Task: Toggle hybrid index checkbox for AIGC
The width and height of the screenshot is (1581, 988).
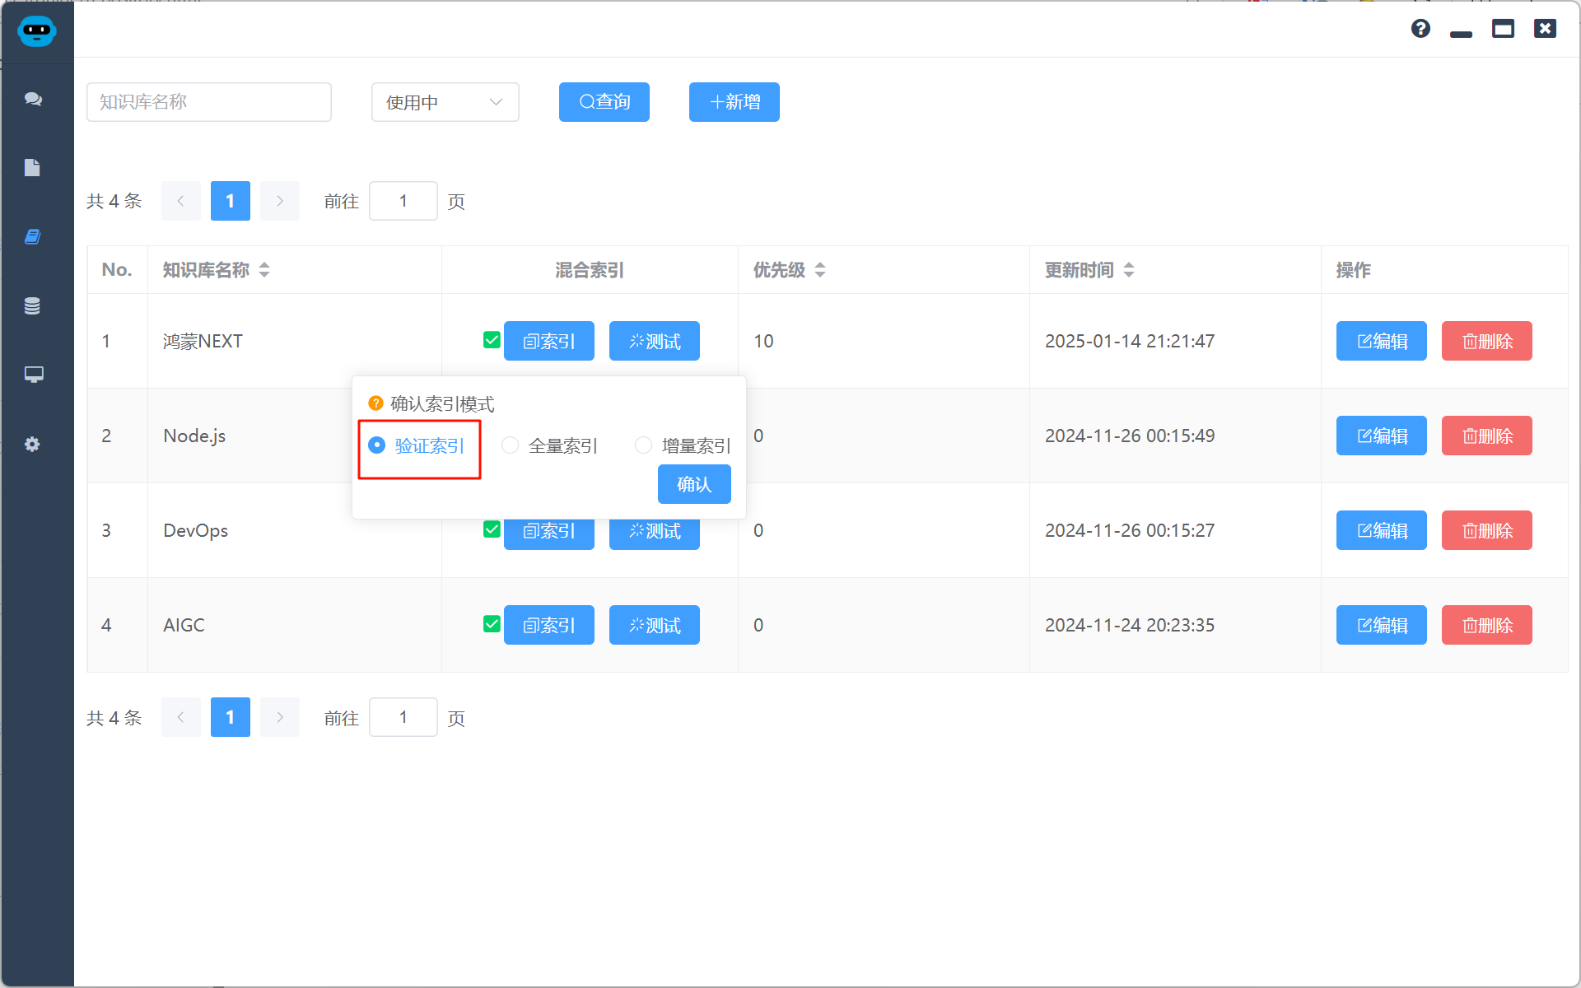Action: [x=492, y=624]
